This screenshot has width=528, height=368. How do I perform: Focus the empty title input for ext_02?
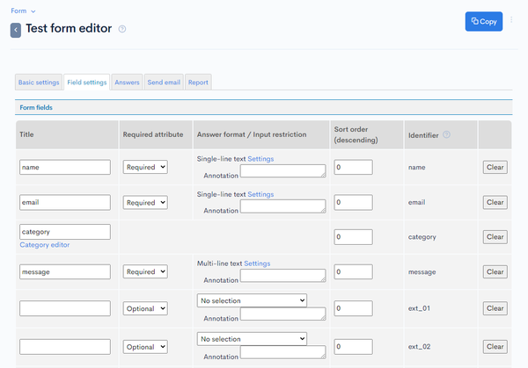(x=65, y=347)
